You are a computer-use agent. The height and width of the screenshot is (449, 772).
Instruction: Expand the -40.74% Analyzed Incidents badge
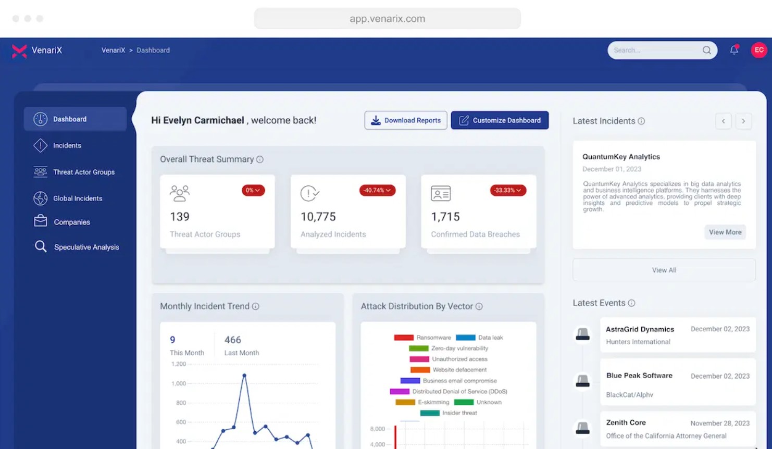377,190
